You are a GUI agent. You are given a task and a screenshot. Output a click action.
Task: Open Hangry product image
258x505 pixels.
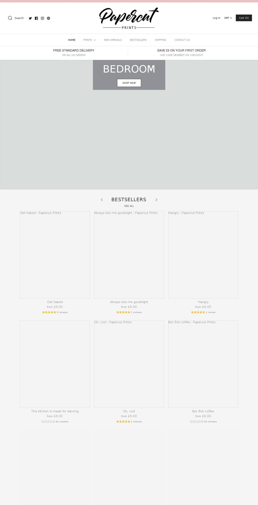coord(203,255)
